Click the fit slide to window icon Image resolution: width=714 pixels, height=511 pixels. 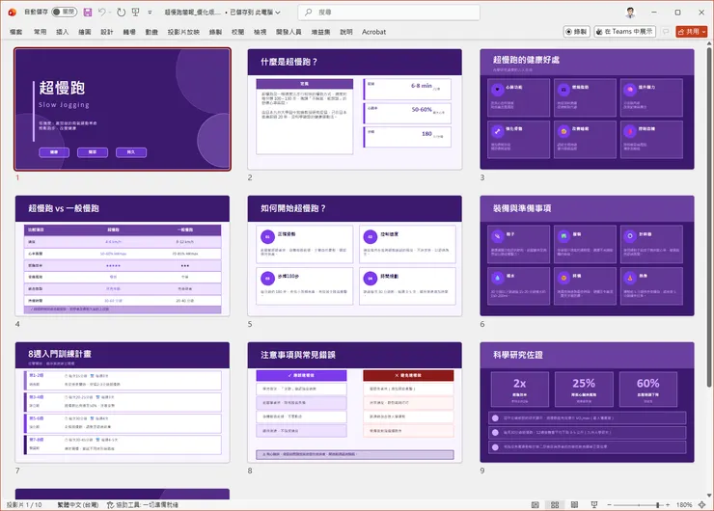click(702, 504)
